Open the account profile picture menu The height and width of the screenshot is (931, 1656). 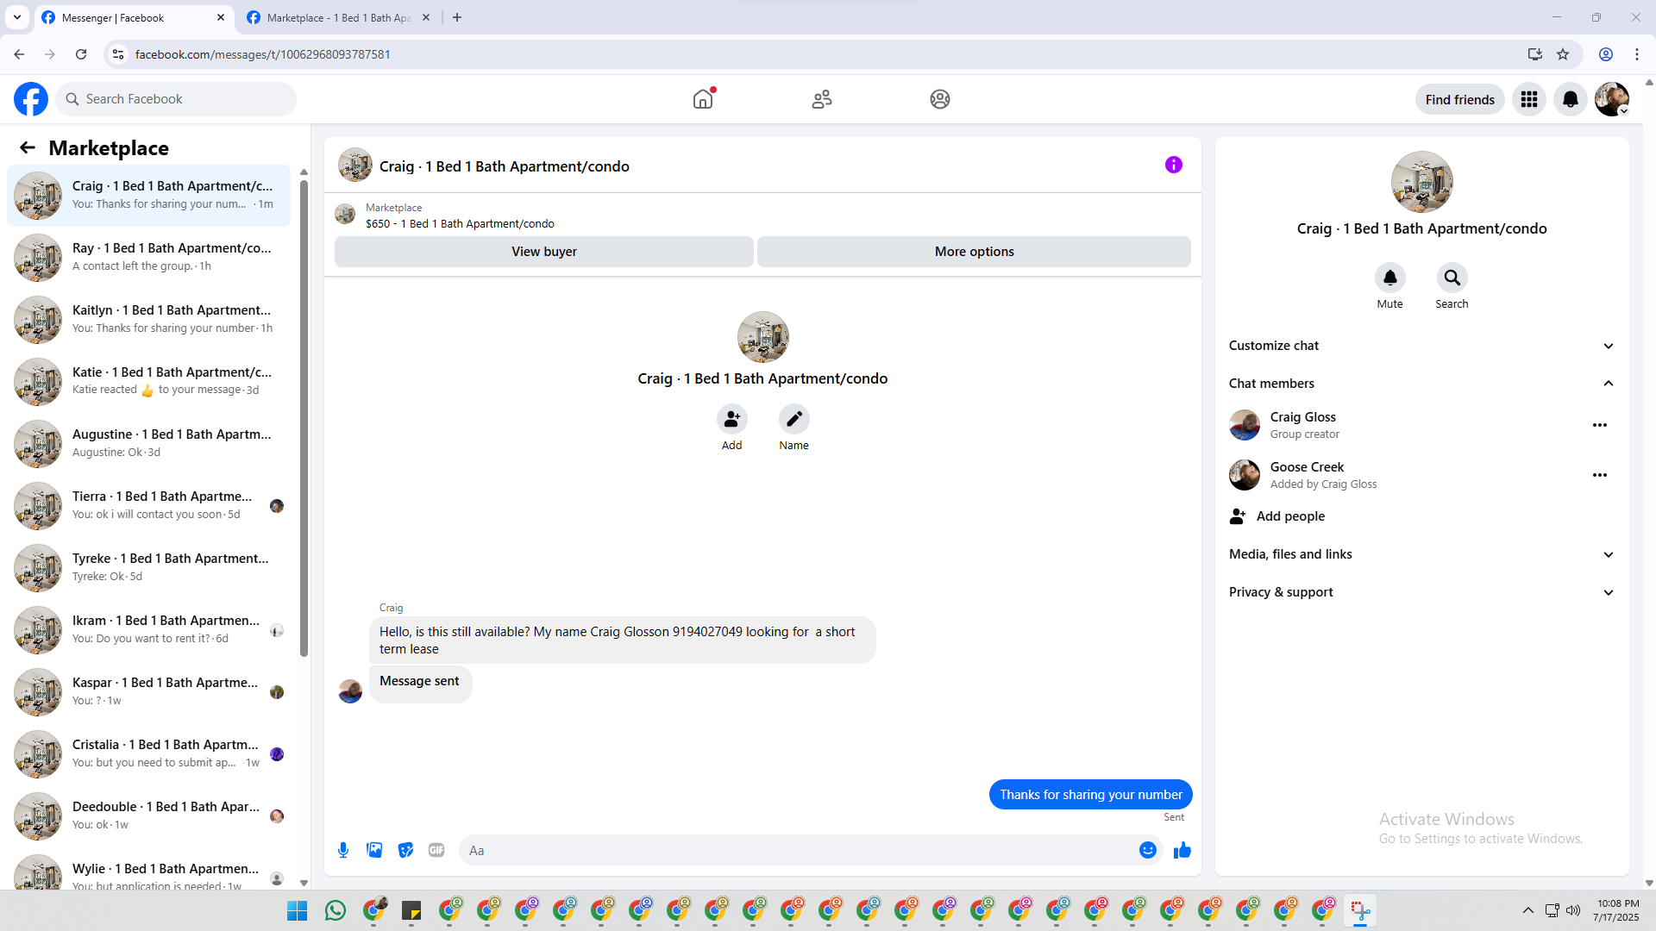(x=1612, y=100)
